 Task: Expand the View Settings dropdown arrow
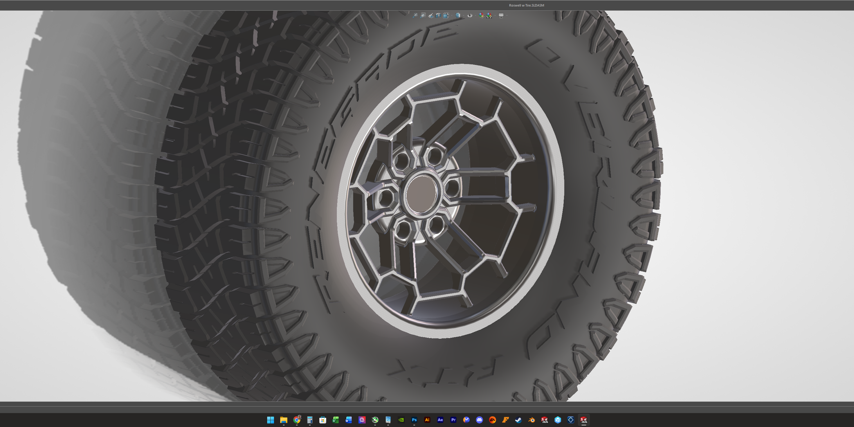tap(507, 16)
